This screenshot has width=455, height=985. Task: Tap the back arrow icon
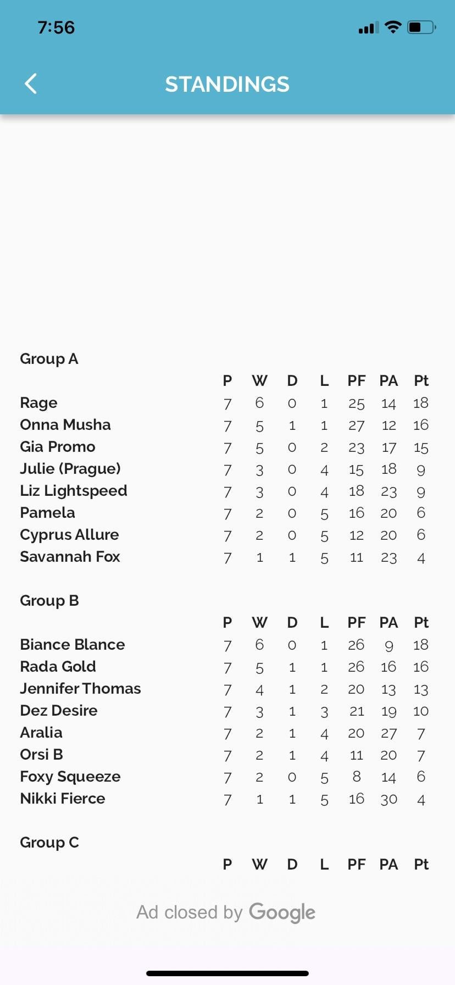coord(31,84)
